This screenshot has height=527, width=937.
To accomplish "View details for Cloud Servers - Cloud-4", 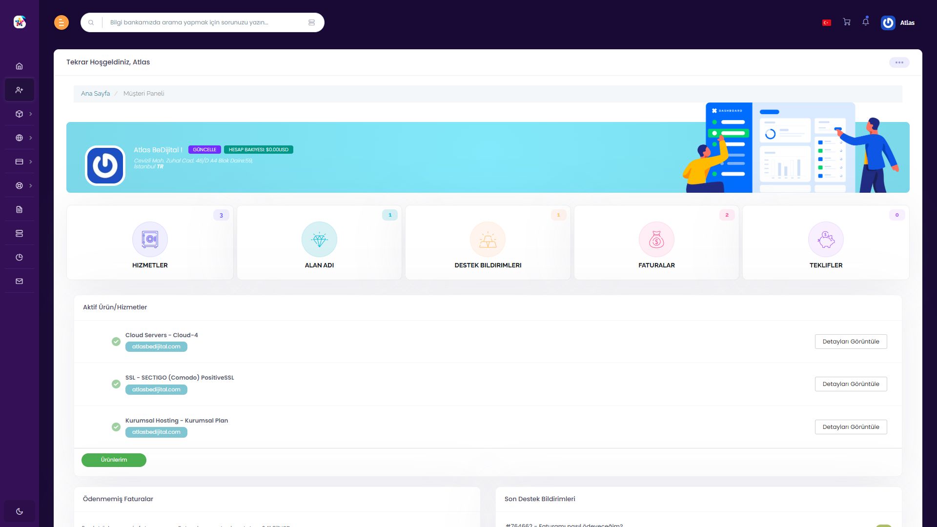I will pos(851,342).
